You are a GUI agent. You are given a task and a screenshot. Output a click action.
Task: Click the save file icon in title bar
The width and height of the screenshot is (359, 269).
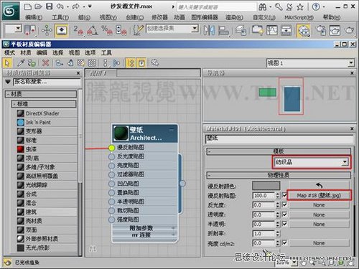[50, 6]
